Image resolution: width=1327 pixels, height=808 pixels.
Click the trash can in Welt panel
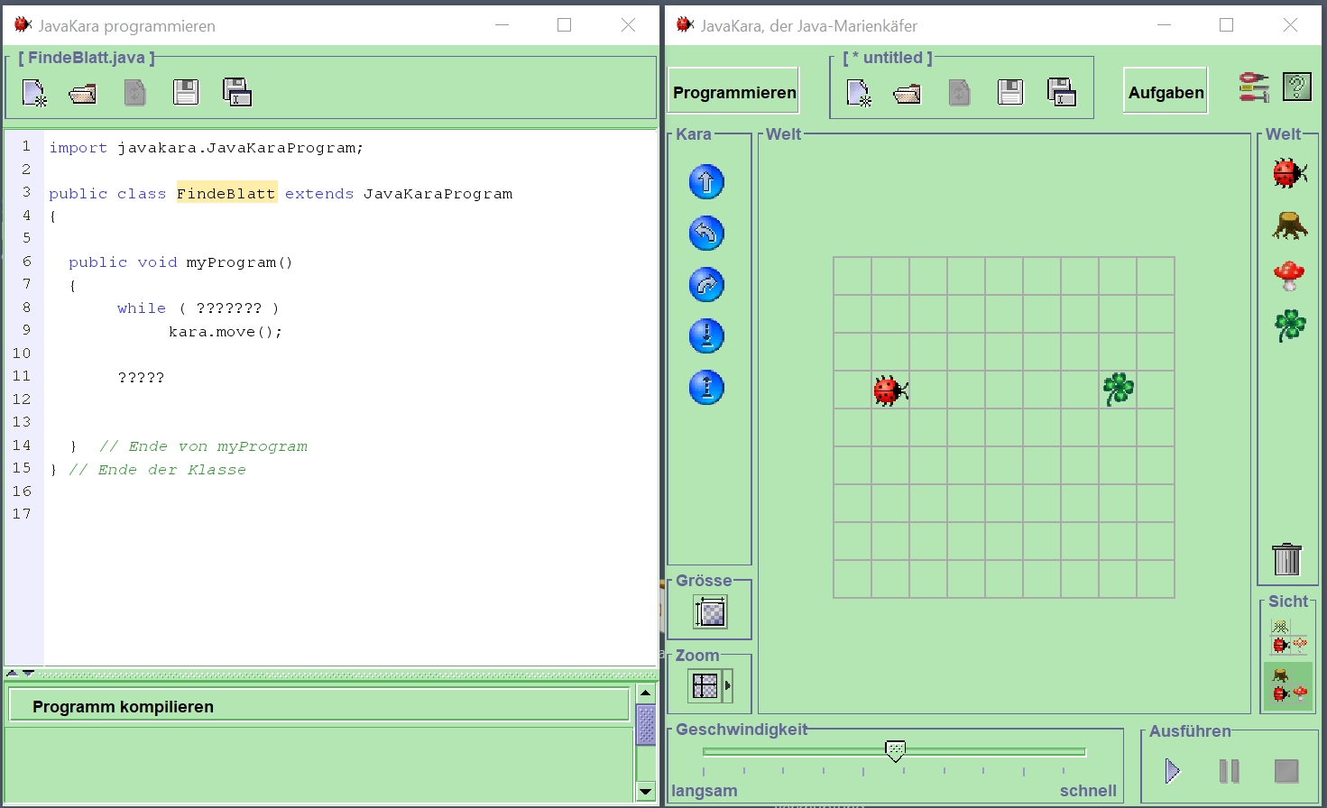[x=1286, y=559]
